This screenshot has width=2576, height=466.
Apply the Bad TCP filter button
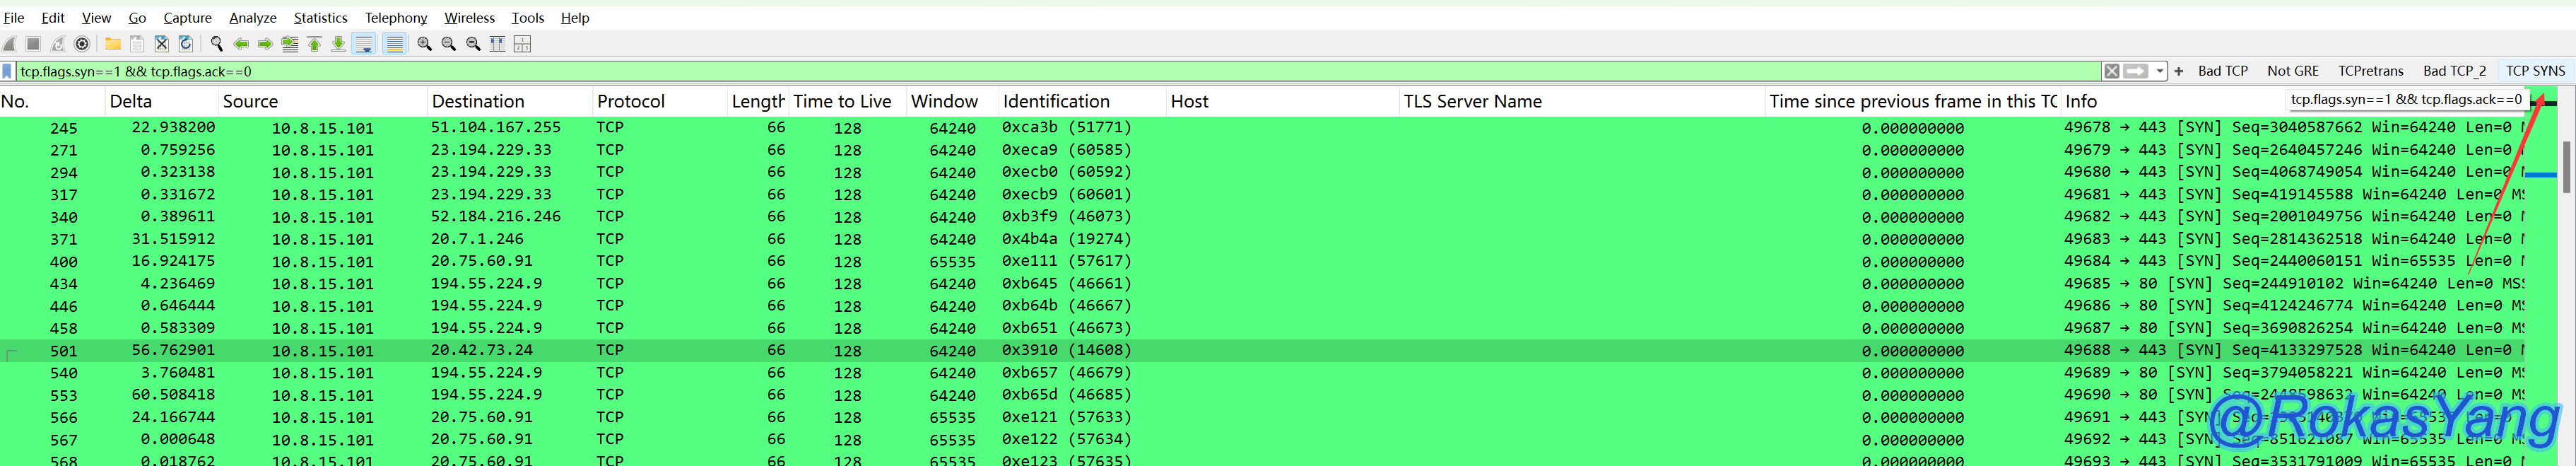2222,71
